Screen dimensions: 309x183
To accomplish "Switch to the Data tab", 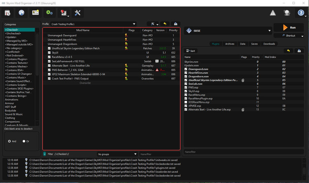I will [243, 44].
